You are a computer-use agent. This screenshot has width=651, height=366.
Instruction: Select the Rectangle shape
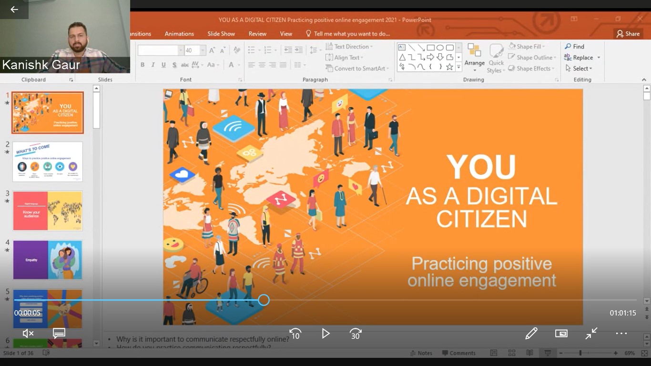[x=430, y=47]
